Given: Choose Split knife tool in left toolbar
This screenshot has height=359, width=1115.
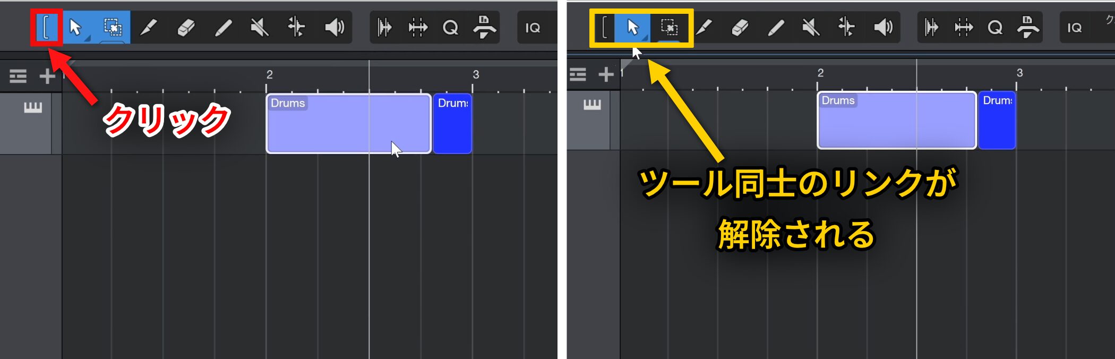Looking at the screenshot, I should point(149,27).
